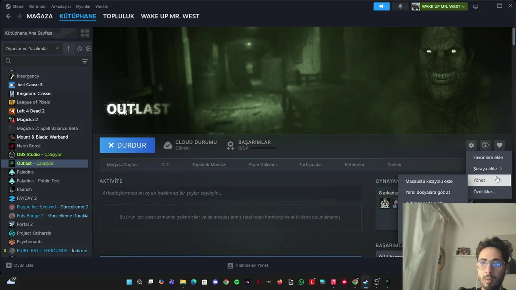Open the DLC link
516x290 pixels.
pyautogui.click(x=165, y=165)
